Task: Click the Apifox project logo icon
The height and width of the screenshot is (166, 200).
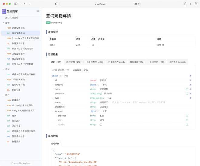Action: click(4, 11)
